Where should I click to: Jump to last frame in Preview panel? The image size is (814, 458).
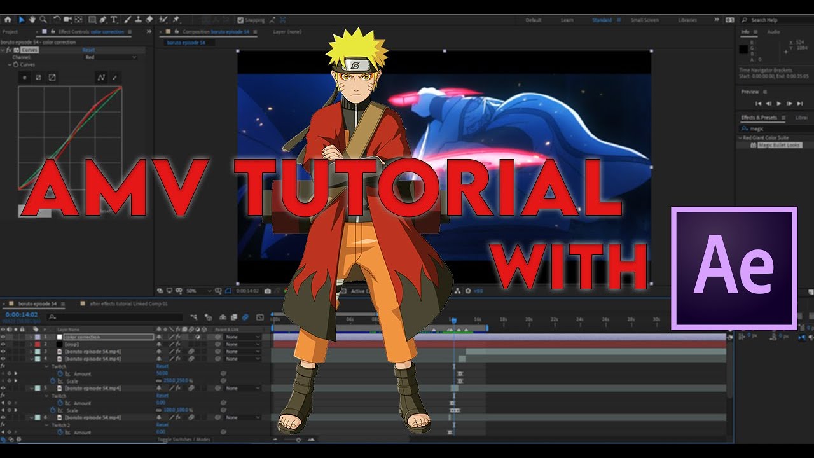tap(800, 103)
